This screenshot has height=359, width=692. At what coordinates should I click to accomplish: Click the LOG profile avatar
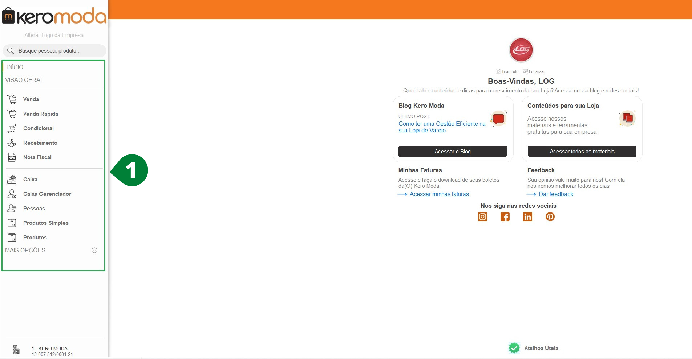[521, 50]
